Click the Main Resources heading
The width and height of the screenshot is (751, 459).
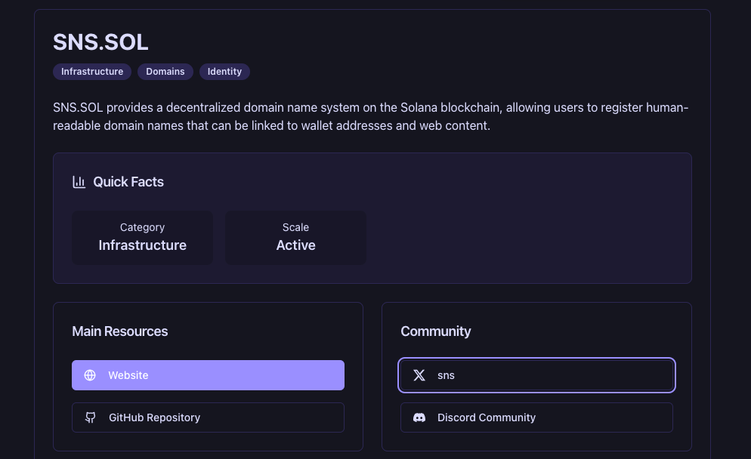(x=120, y=331)
